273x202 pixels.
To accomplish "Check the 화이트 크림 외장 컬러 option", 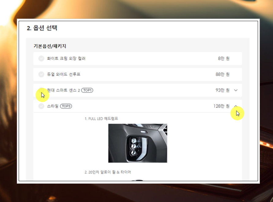I will coord(41,58).
